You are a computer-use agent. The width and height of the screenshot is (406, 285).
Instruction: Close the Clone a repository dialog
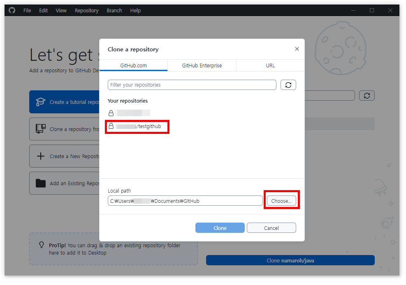pos(297,49)
